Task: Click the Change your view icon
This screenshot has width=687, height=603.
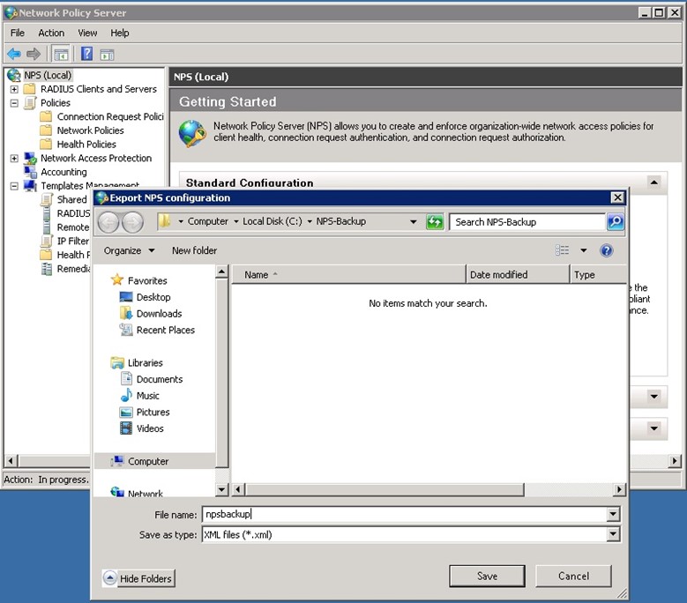Action: tap(562, 250)
